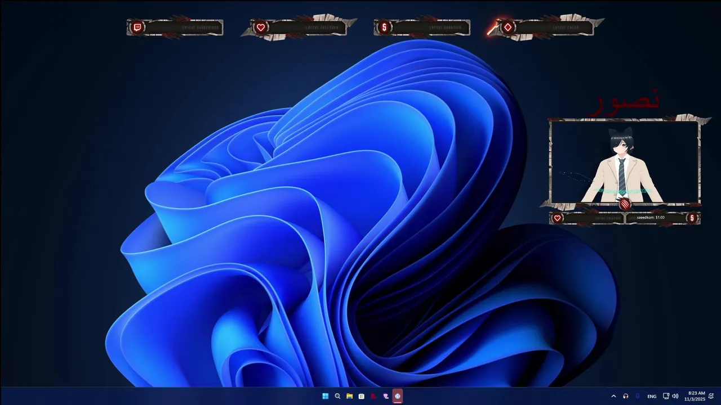Screen dimensions: 721x405
Task: Click the top latest donation label text
Action: 445,28
